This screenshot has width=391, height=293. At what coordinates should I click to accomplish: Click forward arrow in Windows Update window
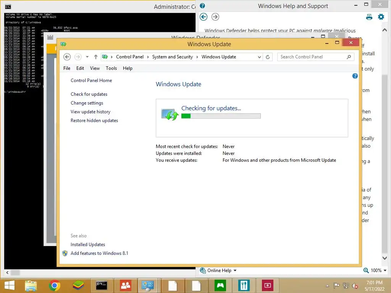point(78,57)
